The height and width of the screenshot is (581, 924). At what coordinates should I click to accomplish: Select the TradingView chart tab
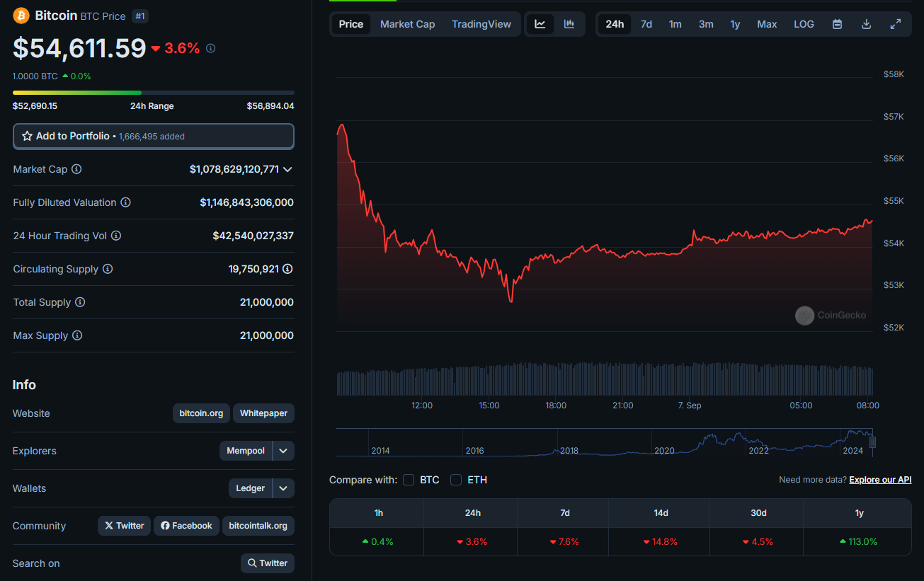coord(481,24)
